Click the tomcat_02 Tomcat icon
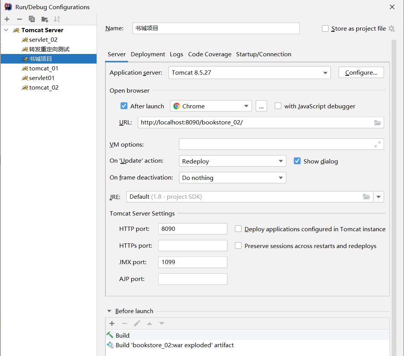Screen dimensions: 404x356 25,88
